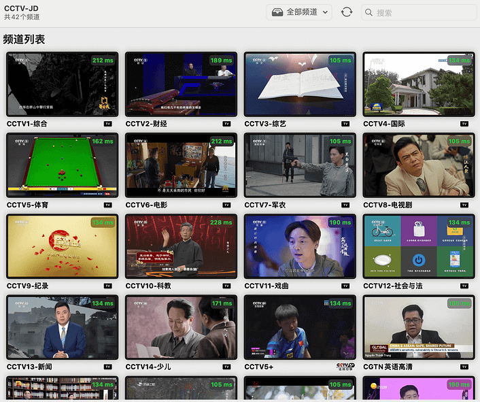Image resolution: width=480 pixels, height=402 pixels.
Task: Click the CCTV5+ channel name
Action: [258, 367]
